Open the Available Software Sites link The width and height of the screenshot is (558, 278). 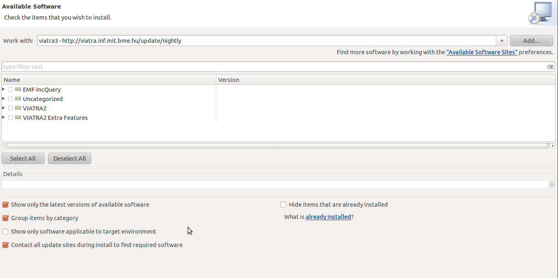pyautogui.click(x=482, y=52)
